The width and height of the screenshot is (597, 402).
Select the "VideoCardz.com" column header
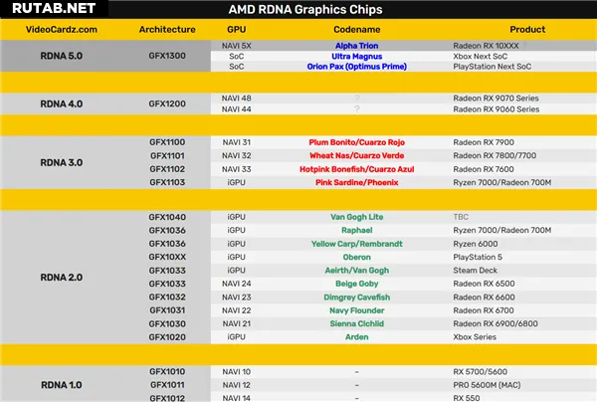point(62,29)
